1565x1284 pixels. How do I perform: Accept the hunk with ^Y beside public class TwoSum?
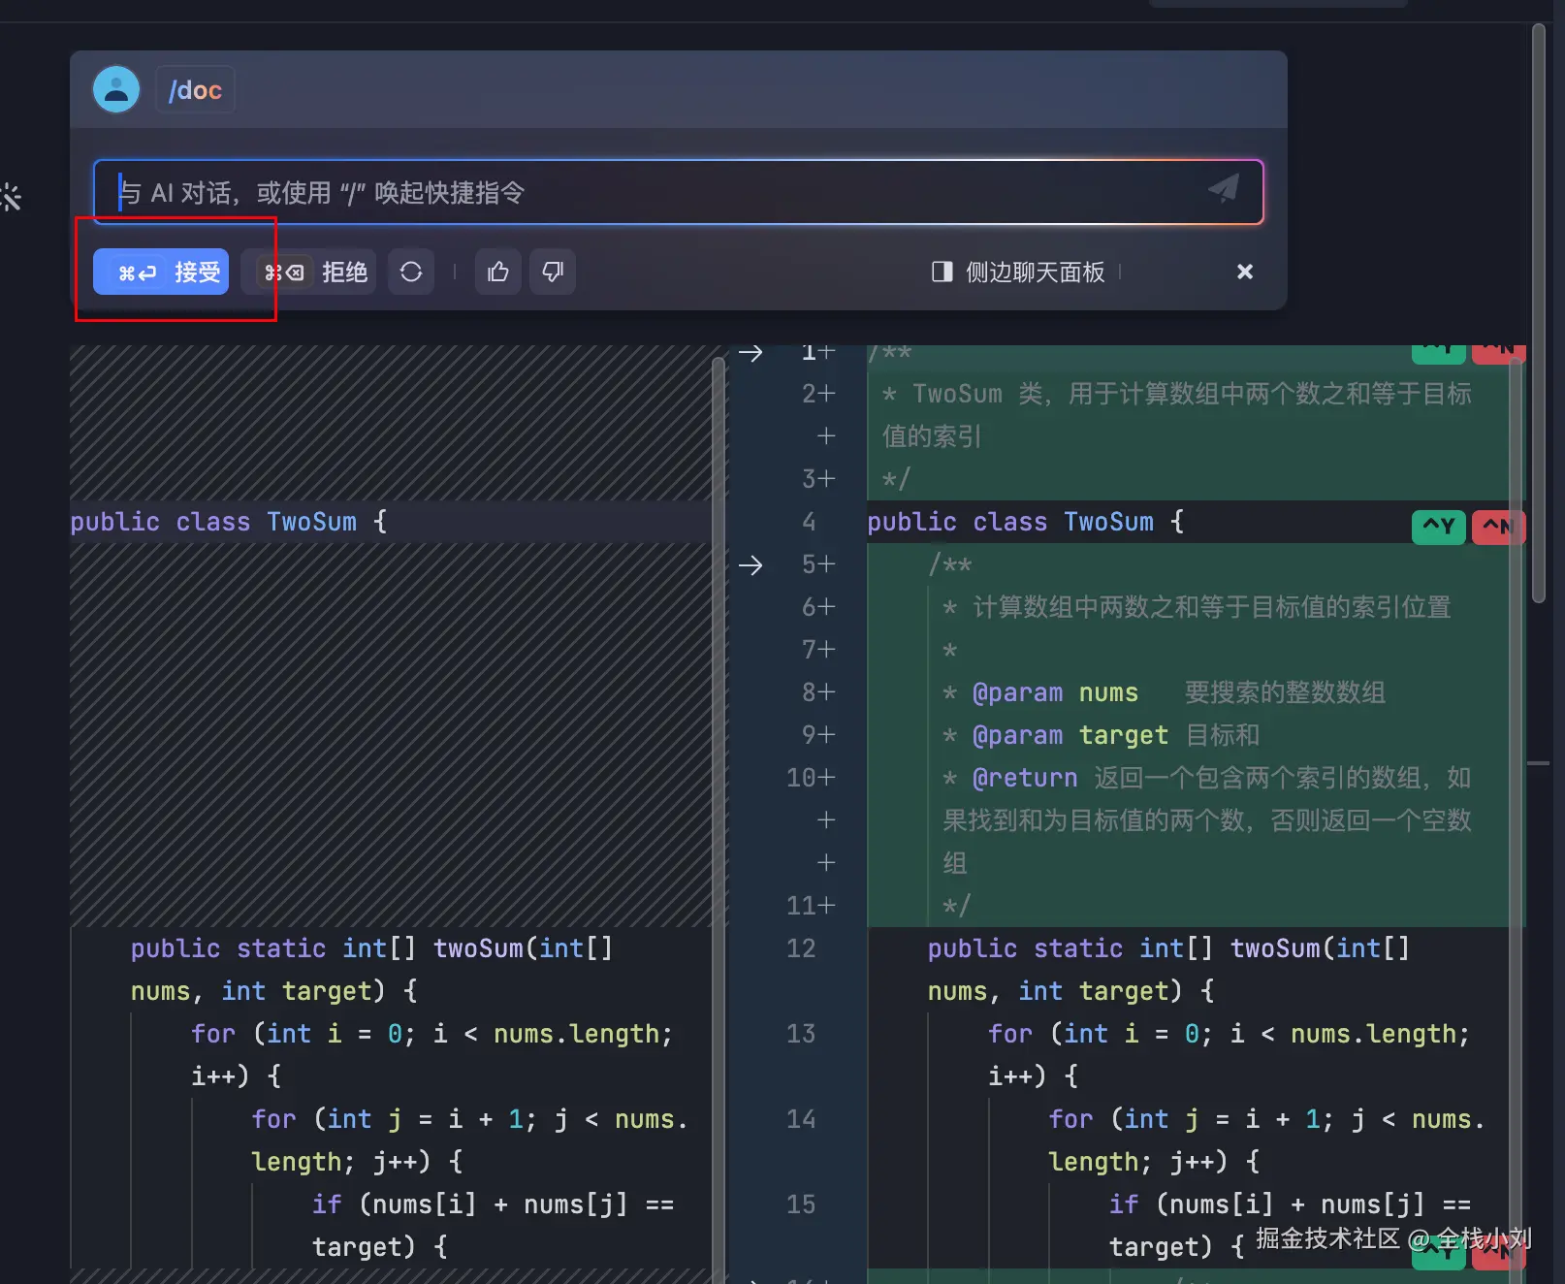tap(1439, 527)
